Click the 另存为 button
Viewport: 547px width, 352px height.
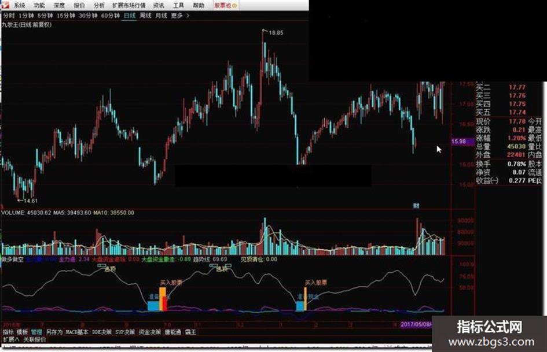pyautogui.click(x=54, y=332)
